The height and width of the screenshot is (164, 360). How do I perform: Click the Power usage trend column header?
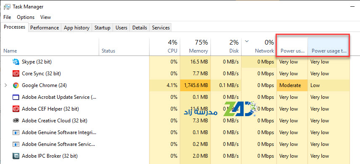[x=328, y=47]
